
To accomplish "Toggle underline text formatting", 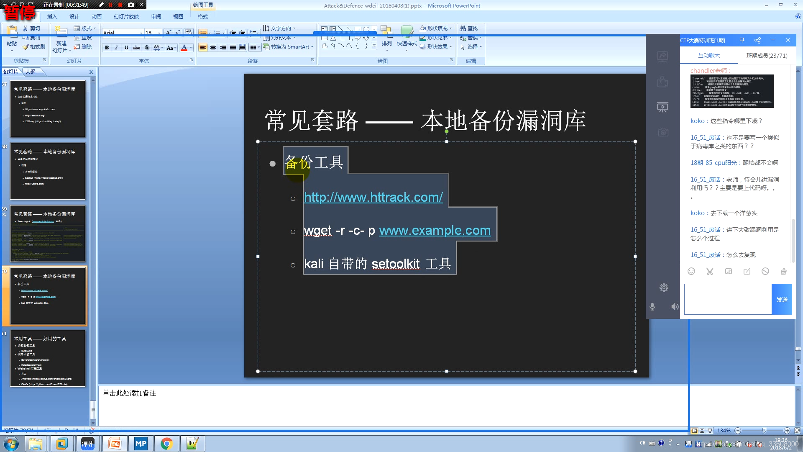I will (126, 48).
